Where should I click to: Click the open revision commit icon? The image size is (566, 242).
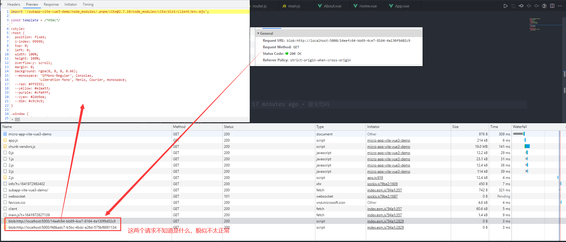(529, 6)
